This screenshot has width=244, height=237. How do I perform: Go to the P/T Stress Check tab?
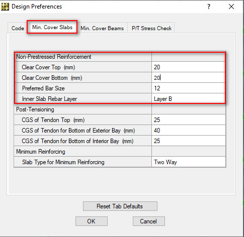click(x=151, y=28)
